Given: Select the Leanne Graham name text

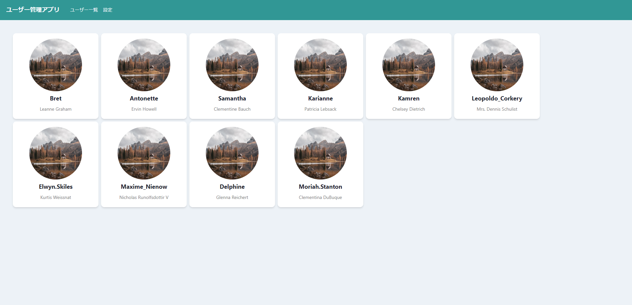Looking at the screenshot, I should pyautogui.click(x=56, y=109).
